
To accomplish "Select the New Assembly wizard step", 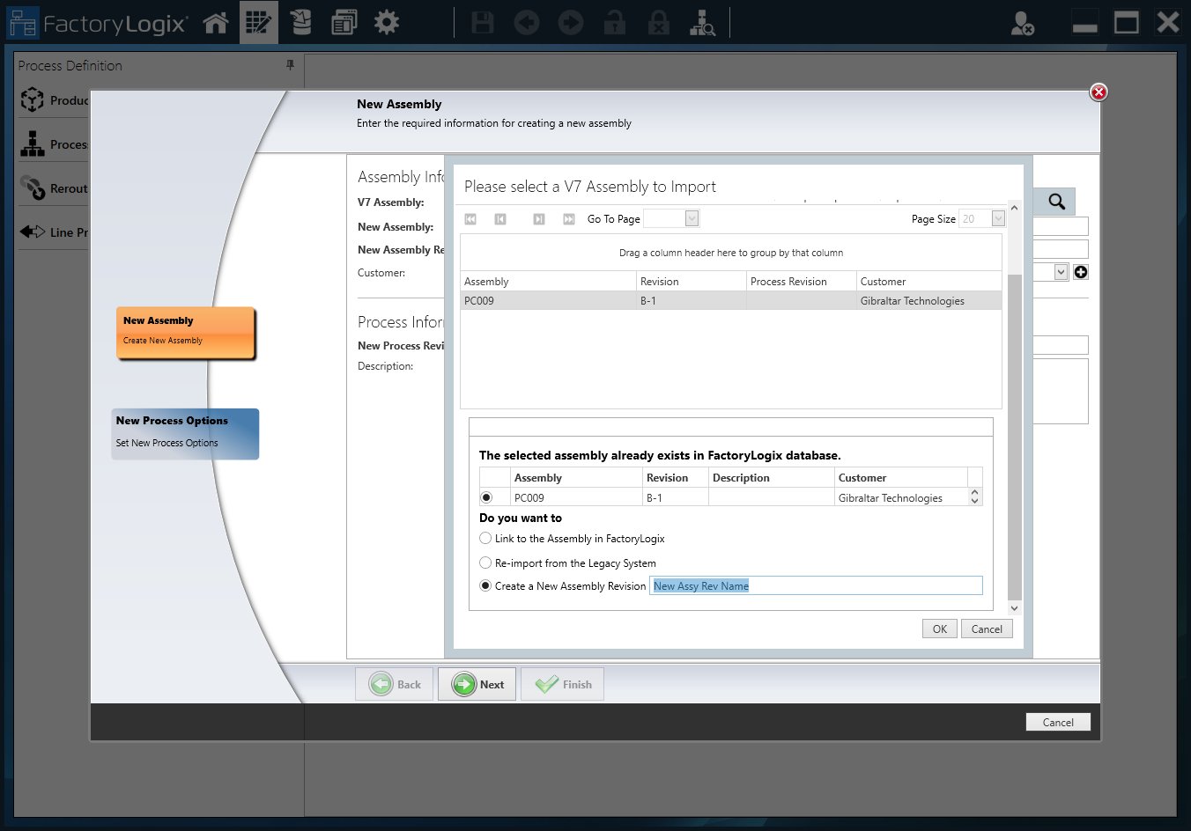I will point(185,332).
